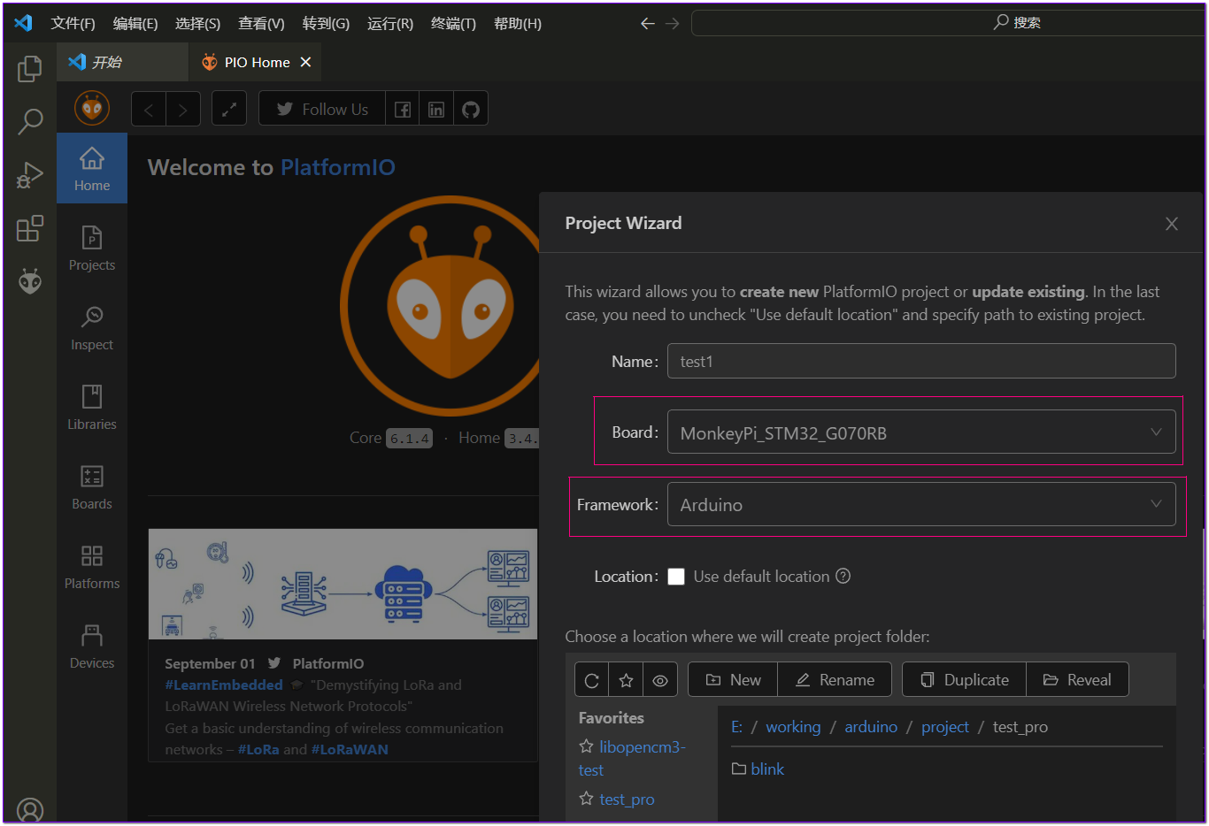1209x826 pixels.
Task: Click the expand fullscreen arrows button
Action: [229, 109]
